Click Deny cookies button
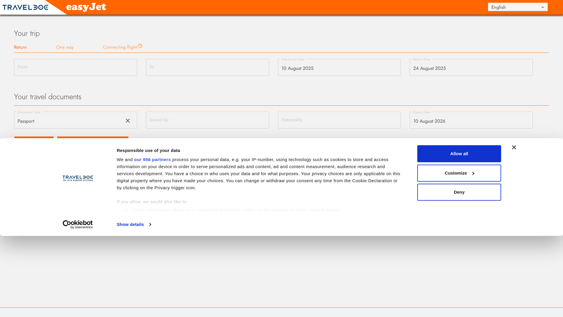This screenshot has height=317, width=563. (459, 192)
